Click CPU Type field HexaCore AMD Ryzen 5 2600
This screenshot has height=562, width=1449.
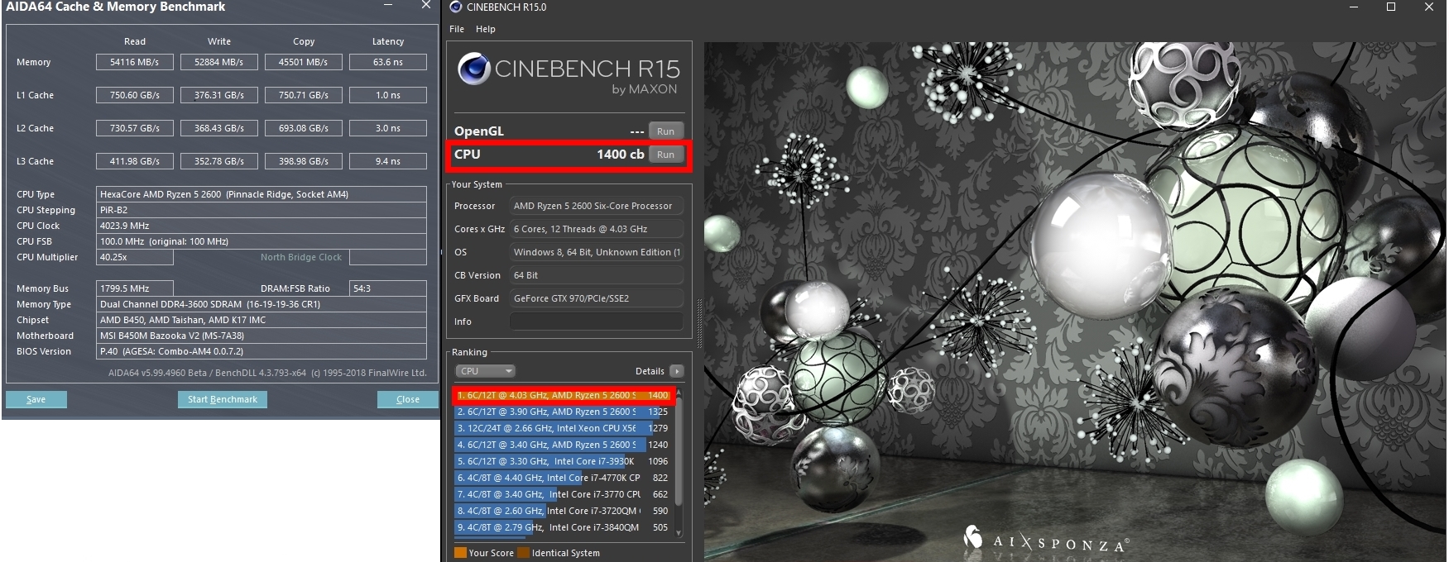[x=261, y=194]
